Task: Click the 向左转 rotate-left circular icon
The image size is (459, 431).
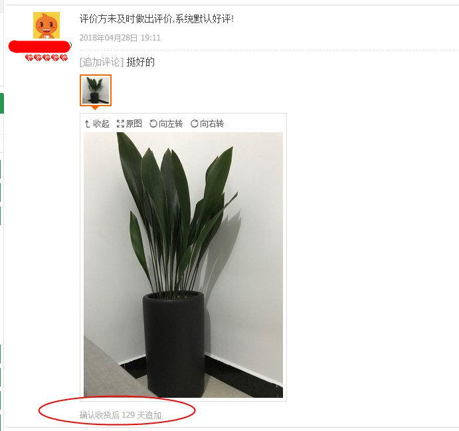Action: (x=153, y=124)
